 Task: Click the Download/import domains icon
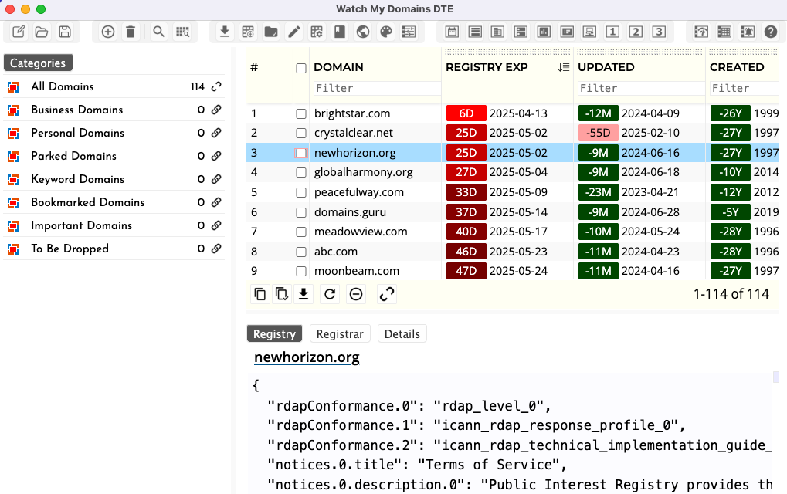coord(224,32)
